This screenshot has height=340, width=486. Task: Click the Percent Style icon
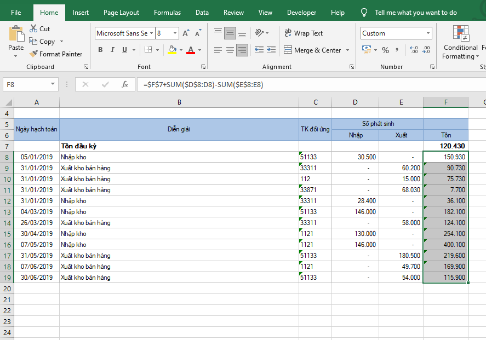[x=385, y=50]
